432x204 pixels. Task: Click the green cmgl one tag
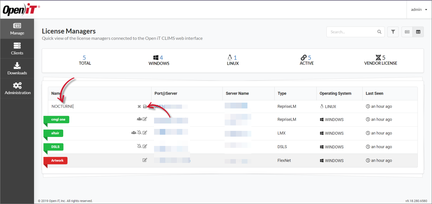pos(58,119)
